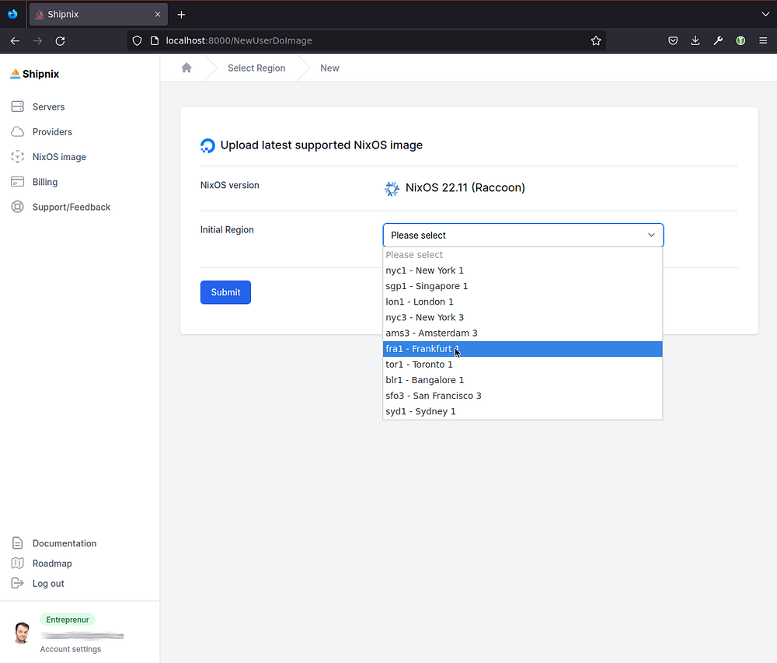Select ams3 - Amsterdam 3 option
The height and width of the screenshot is (663, 777).
(x=522, y=333)
